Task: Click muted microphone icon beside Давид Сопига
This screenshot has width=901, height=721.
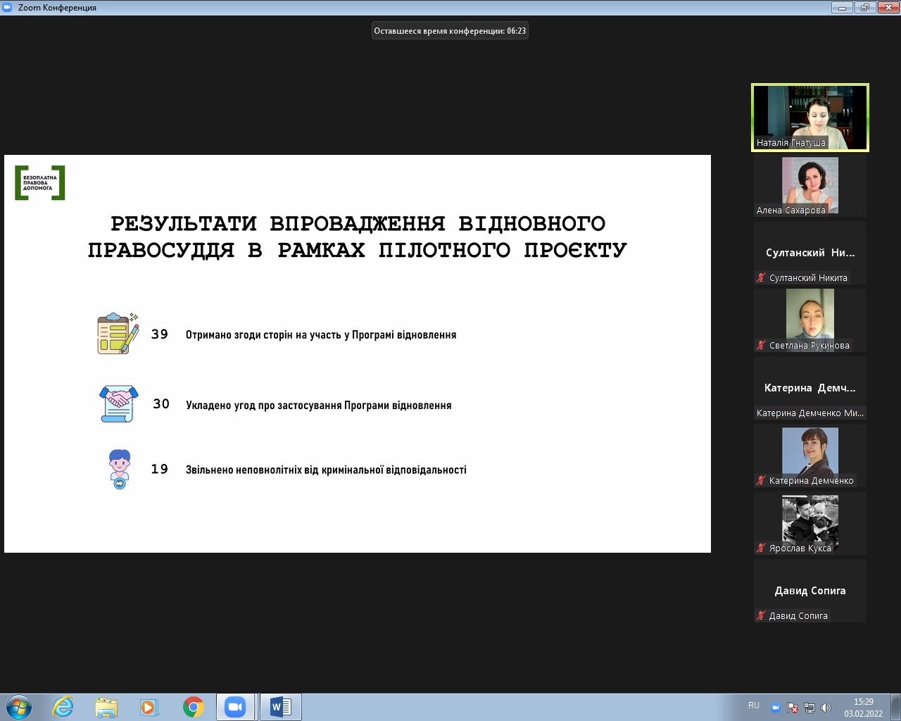Action: coord(761,615)
